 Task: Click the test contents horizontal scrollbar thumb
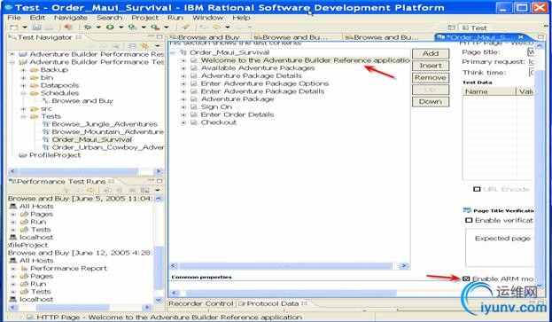pyautogui.click(x=285, y=265)
